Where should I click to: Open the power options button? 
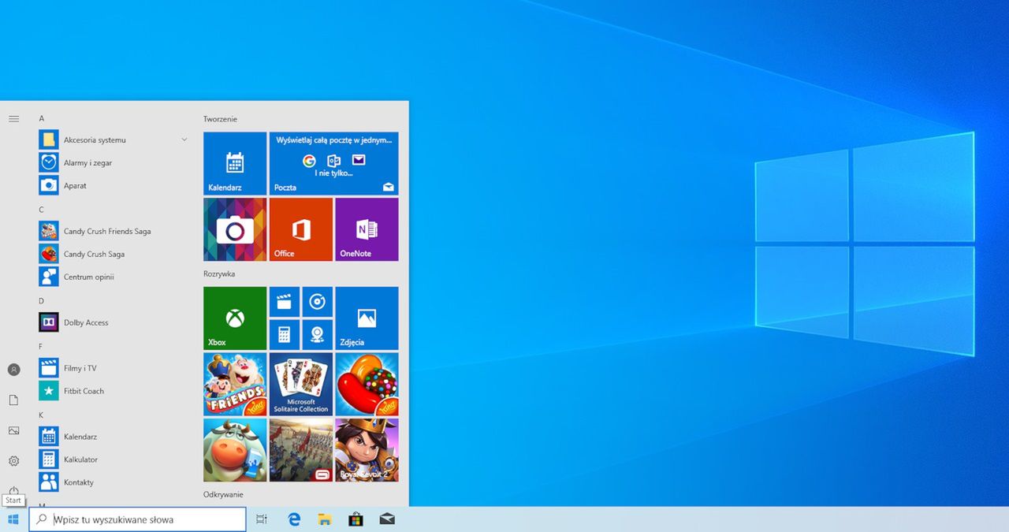13,490
